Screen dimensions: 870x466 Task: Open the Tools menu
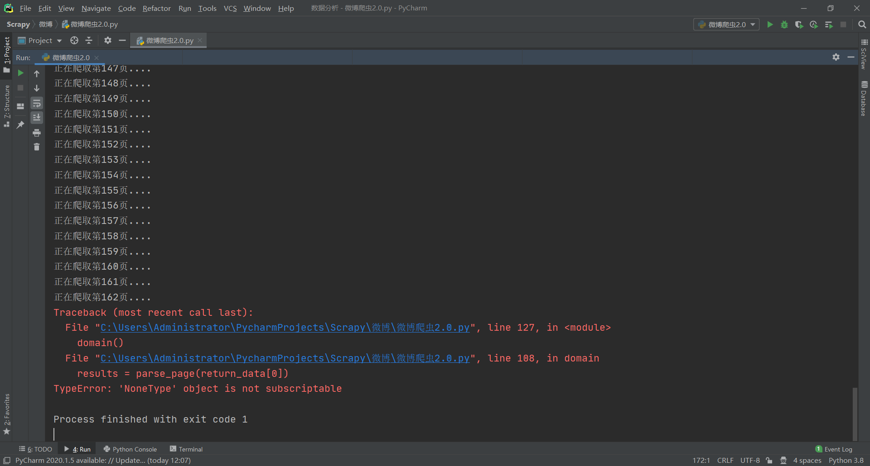[x=207, y=8]
